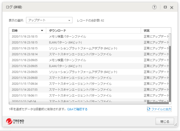The image size is (180, 131).
Task: Click the export icon beside ファイルに出力
Action: [x=149, y=109]
